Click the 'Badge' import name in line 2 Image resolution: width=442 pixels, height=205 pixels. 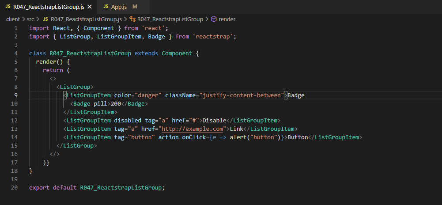pyautogui.click(x=156, y=37)
